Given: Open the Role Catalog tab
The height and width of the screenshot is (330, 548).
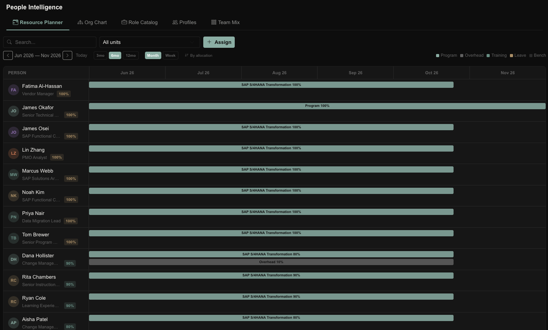Looking at the screenshot, I should 140,23.
